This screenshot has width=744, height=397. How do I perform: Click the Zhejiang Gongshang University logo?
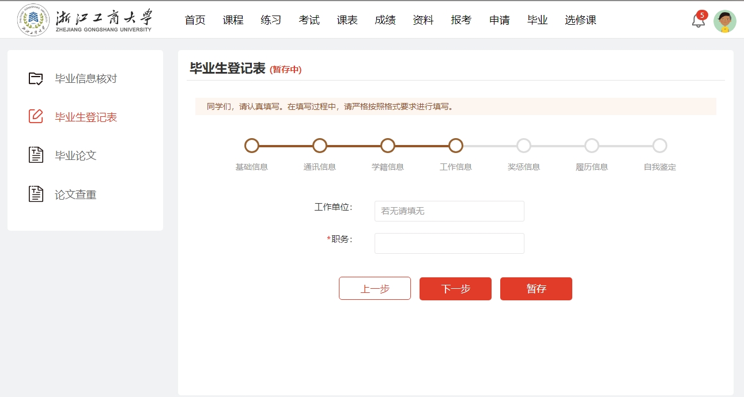click(85, 20)
